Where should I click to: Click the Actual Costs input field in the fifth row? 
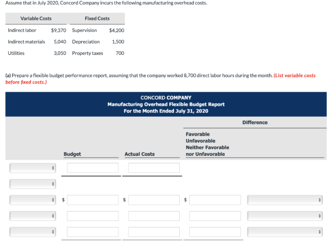coord(154,232)
